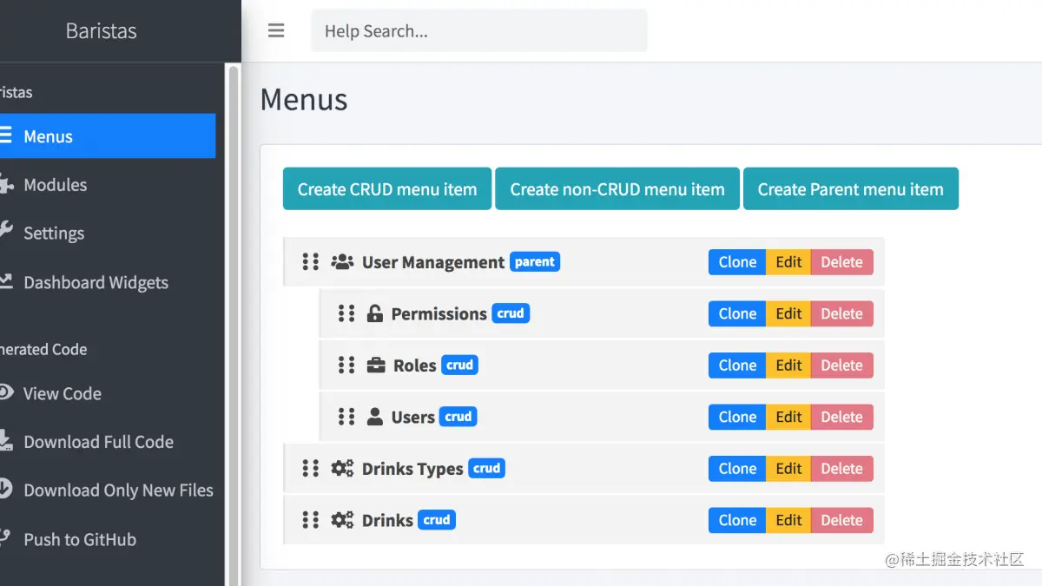Screen dimensions: 1042x586
Task: Click the gears icon beside Drinks Types
Action: click(x=342, y=468)
